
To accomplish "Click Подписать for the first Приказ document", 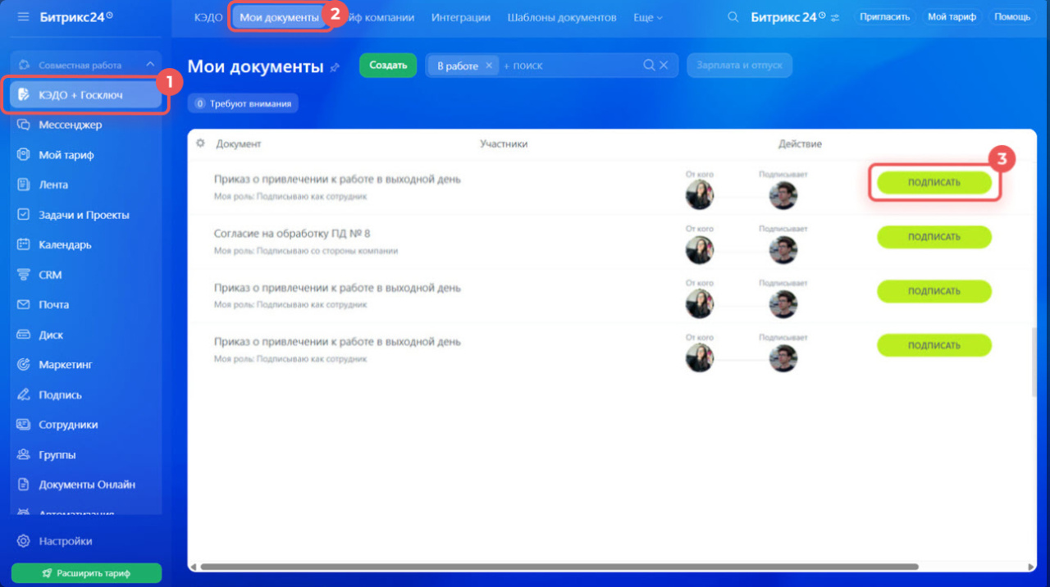I will click(x=934, y=183).
